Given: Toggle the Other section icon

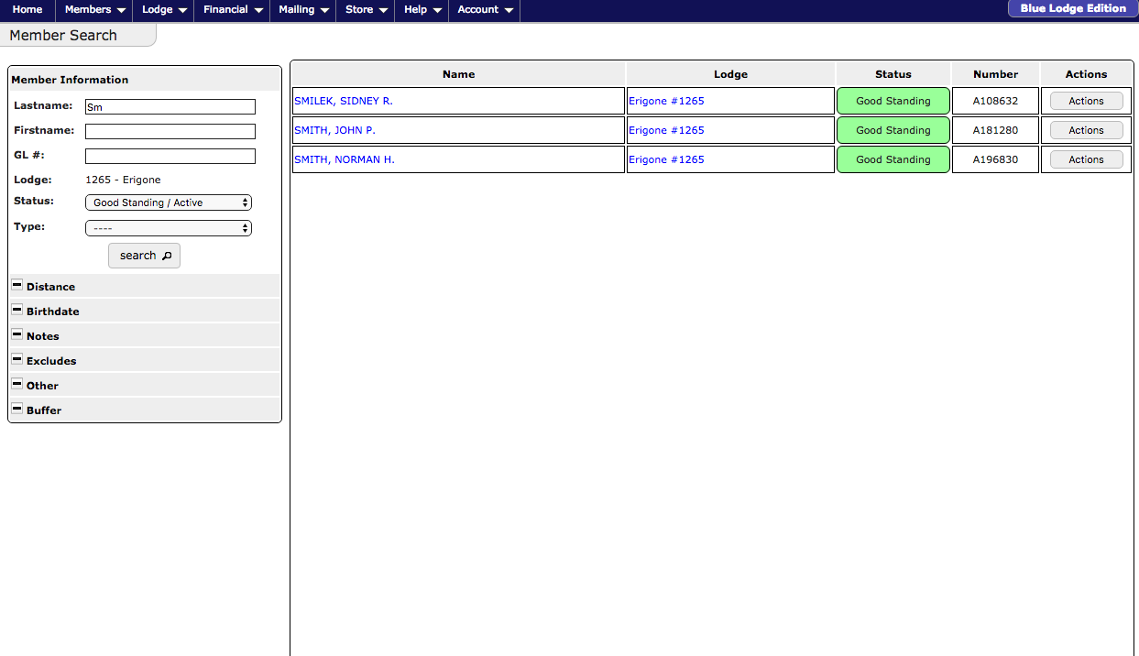Looking at the screenshot, I should pyautogui.click(x=16, y=385).
